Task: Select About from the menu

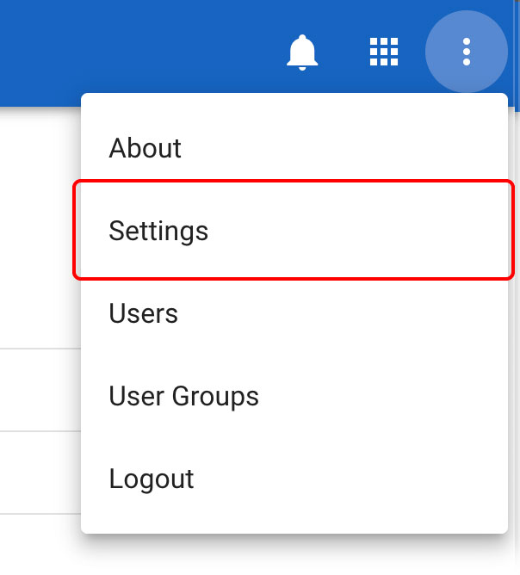Action: click(x=145, y=148)
